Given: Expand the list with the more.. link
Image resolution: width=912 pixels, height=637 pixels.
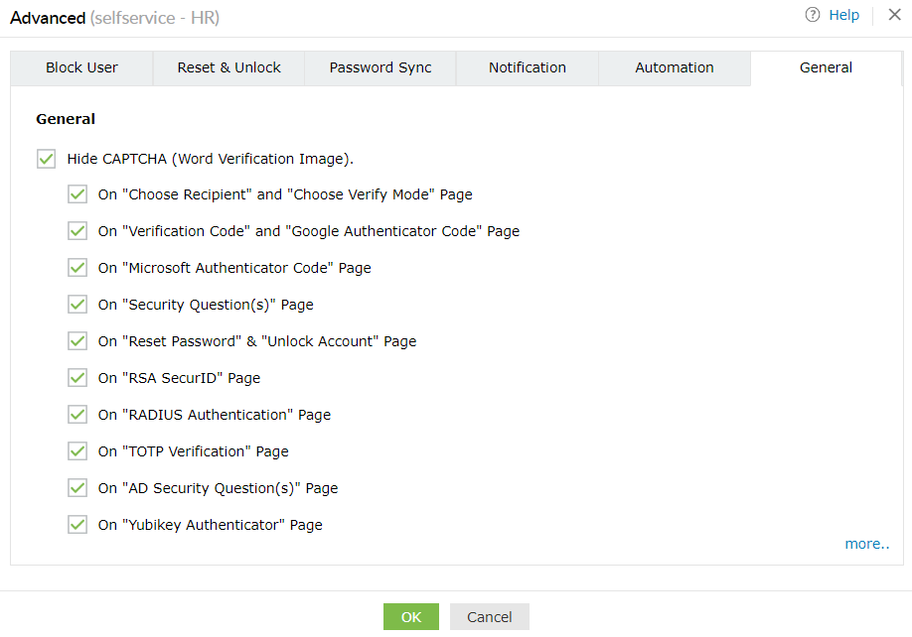Looking at the screenshot, I should (866, 544).
